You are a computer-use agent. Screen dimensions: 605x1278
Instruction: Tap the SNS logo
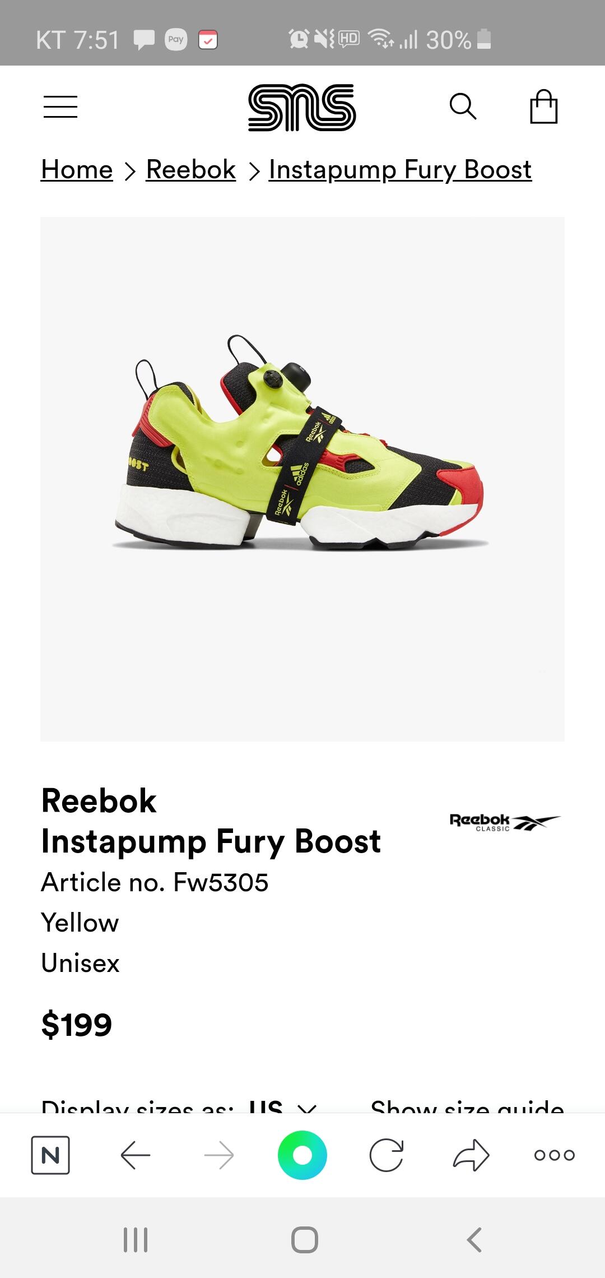click(302, 107)
